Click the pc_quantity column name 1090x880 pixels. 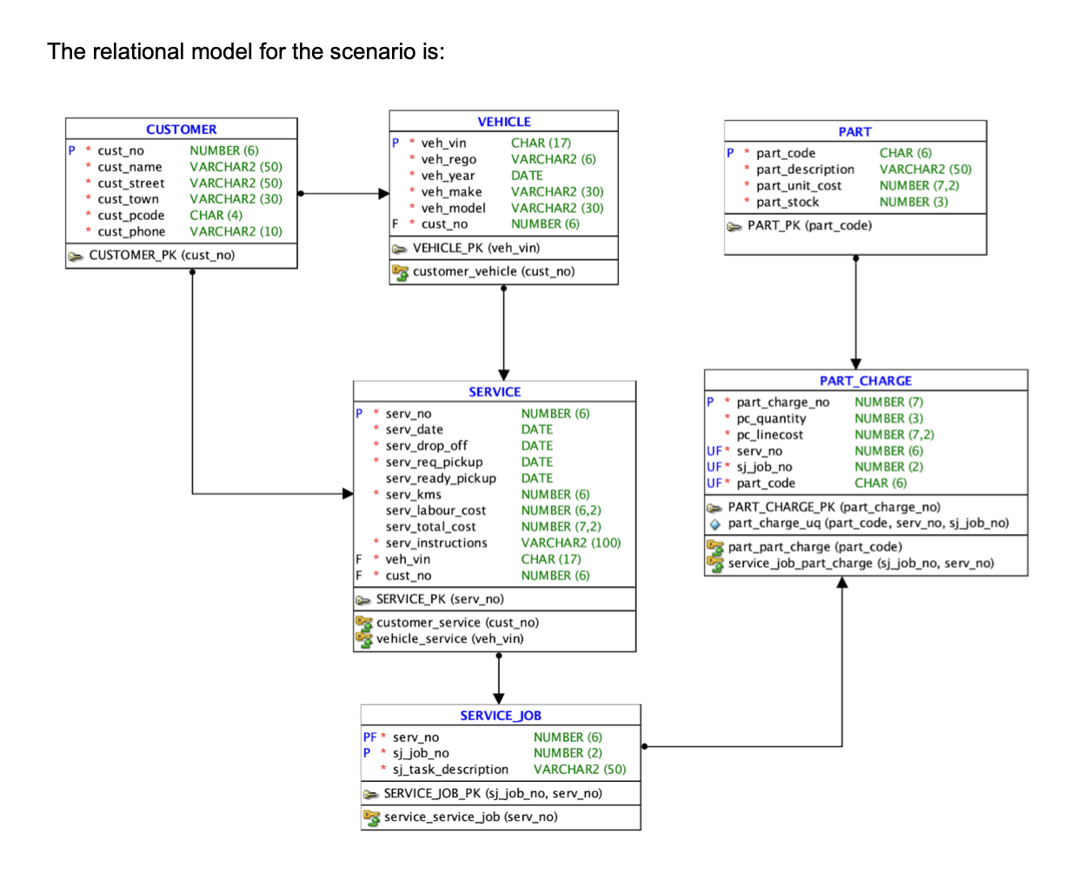pyautogui.click(x=772, y=419)
